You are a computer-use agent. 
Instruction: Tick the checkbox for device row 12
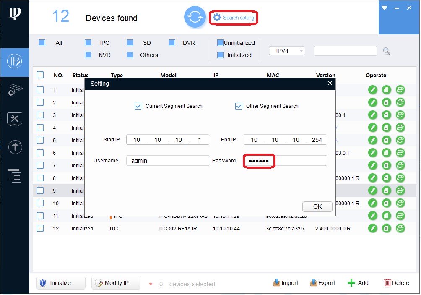pos(40,228)
